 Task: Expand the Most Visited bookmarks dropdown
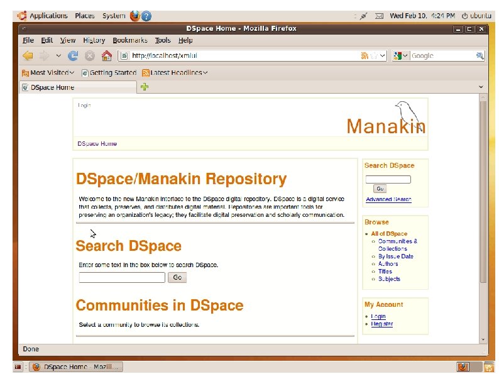click(x=72, y=72)
